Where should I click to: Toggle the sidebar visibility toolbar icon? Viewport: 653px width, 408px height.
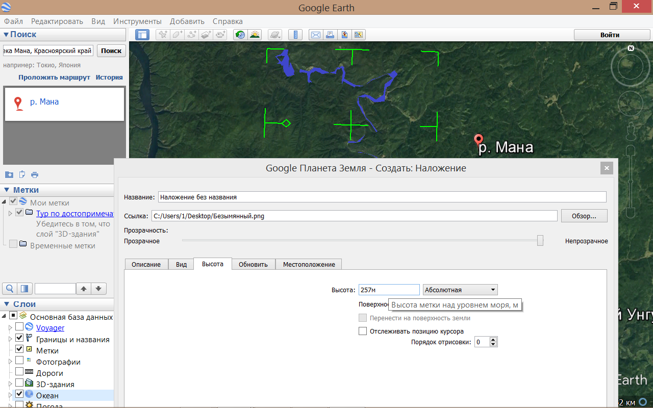(x=142, y=35)
